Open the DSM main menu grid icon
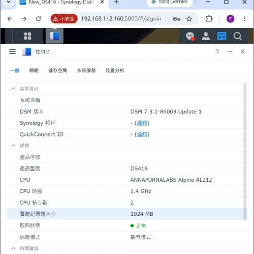The height and width of the screenshot is (254, 254). click(x=27, y=36)
